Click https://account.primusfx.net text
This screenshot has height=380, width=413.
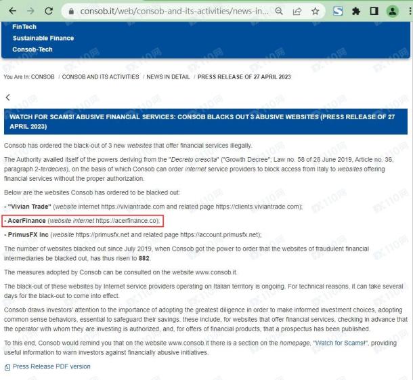(x=219, y=234)
